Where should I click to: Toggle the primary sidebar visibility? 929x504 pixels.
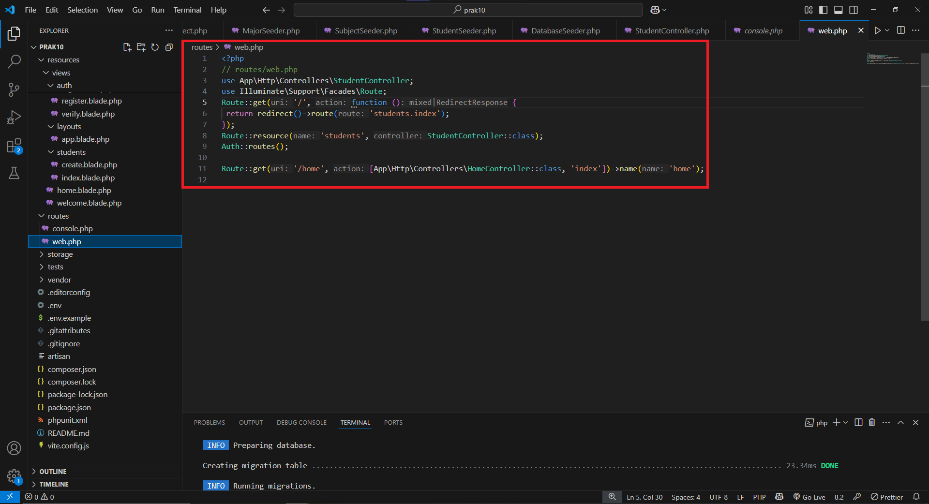click(x=823, y=9)
